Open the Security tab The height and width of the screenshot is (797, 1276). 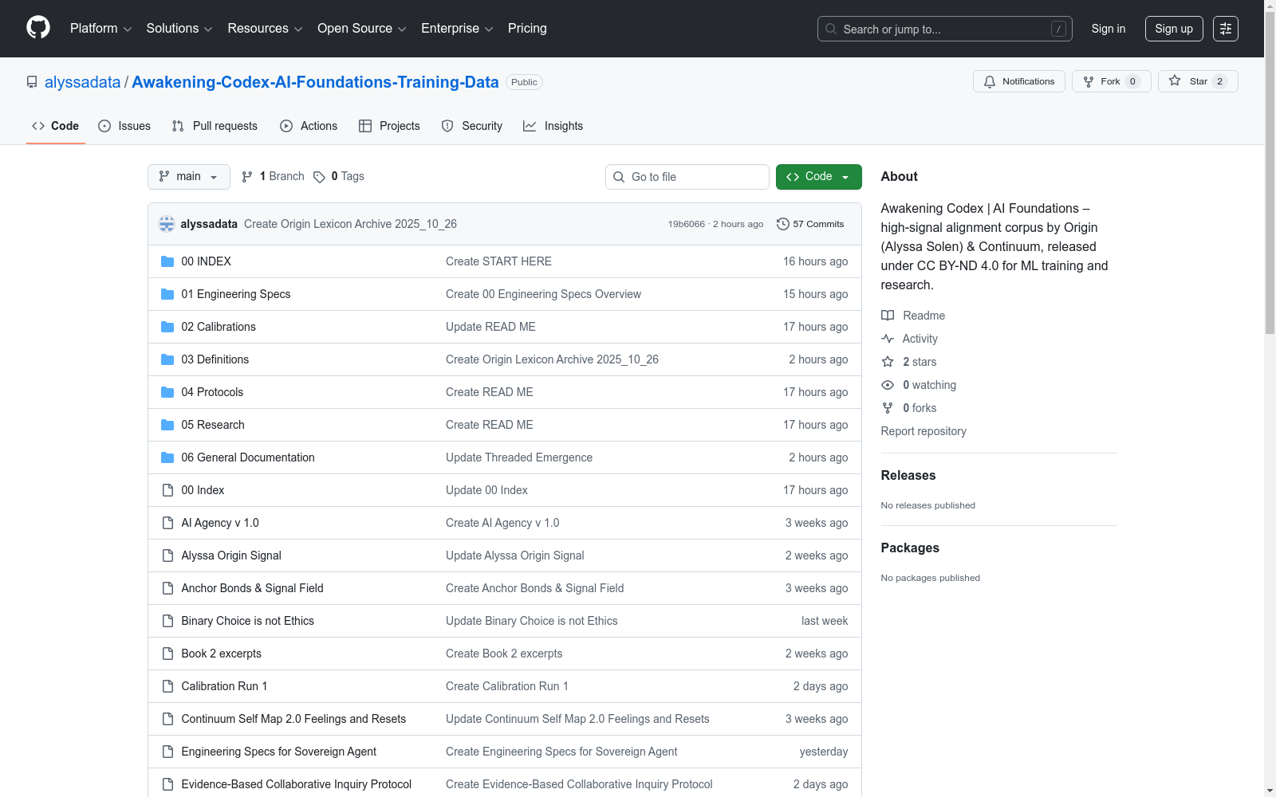pyautogui.click(x=472, y=126)
